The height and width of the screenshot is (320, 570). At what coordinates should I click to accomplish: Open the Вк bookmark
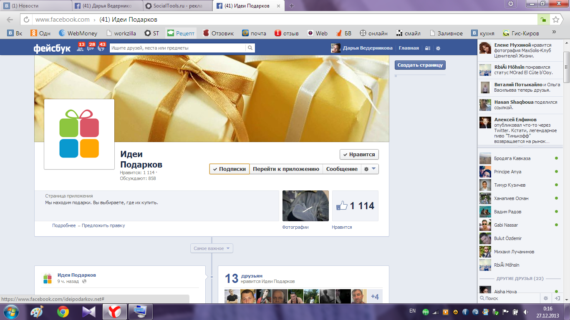15,33
